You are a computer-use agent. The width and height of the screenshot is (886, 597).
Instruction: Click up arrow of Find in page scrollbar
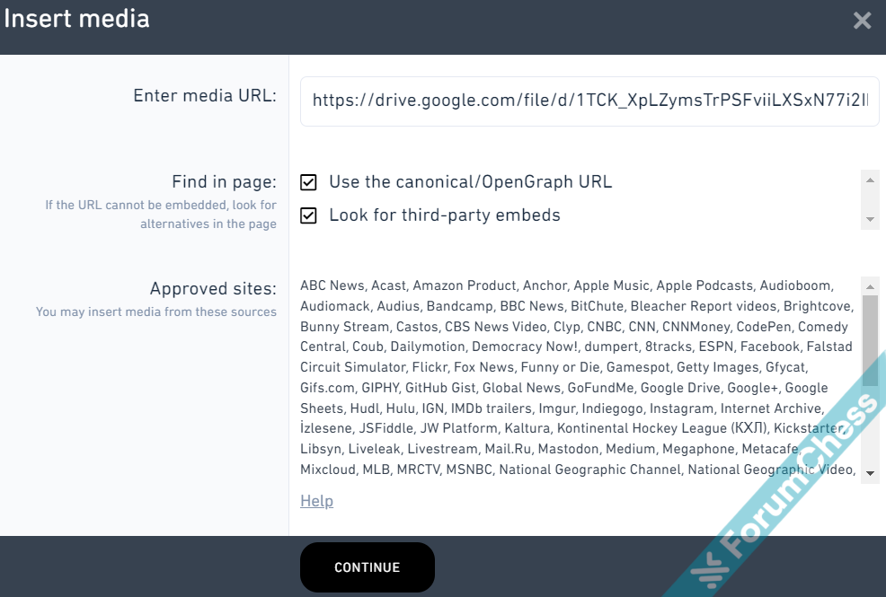[x=870, y=180]
